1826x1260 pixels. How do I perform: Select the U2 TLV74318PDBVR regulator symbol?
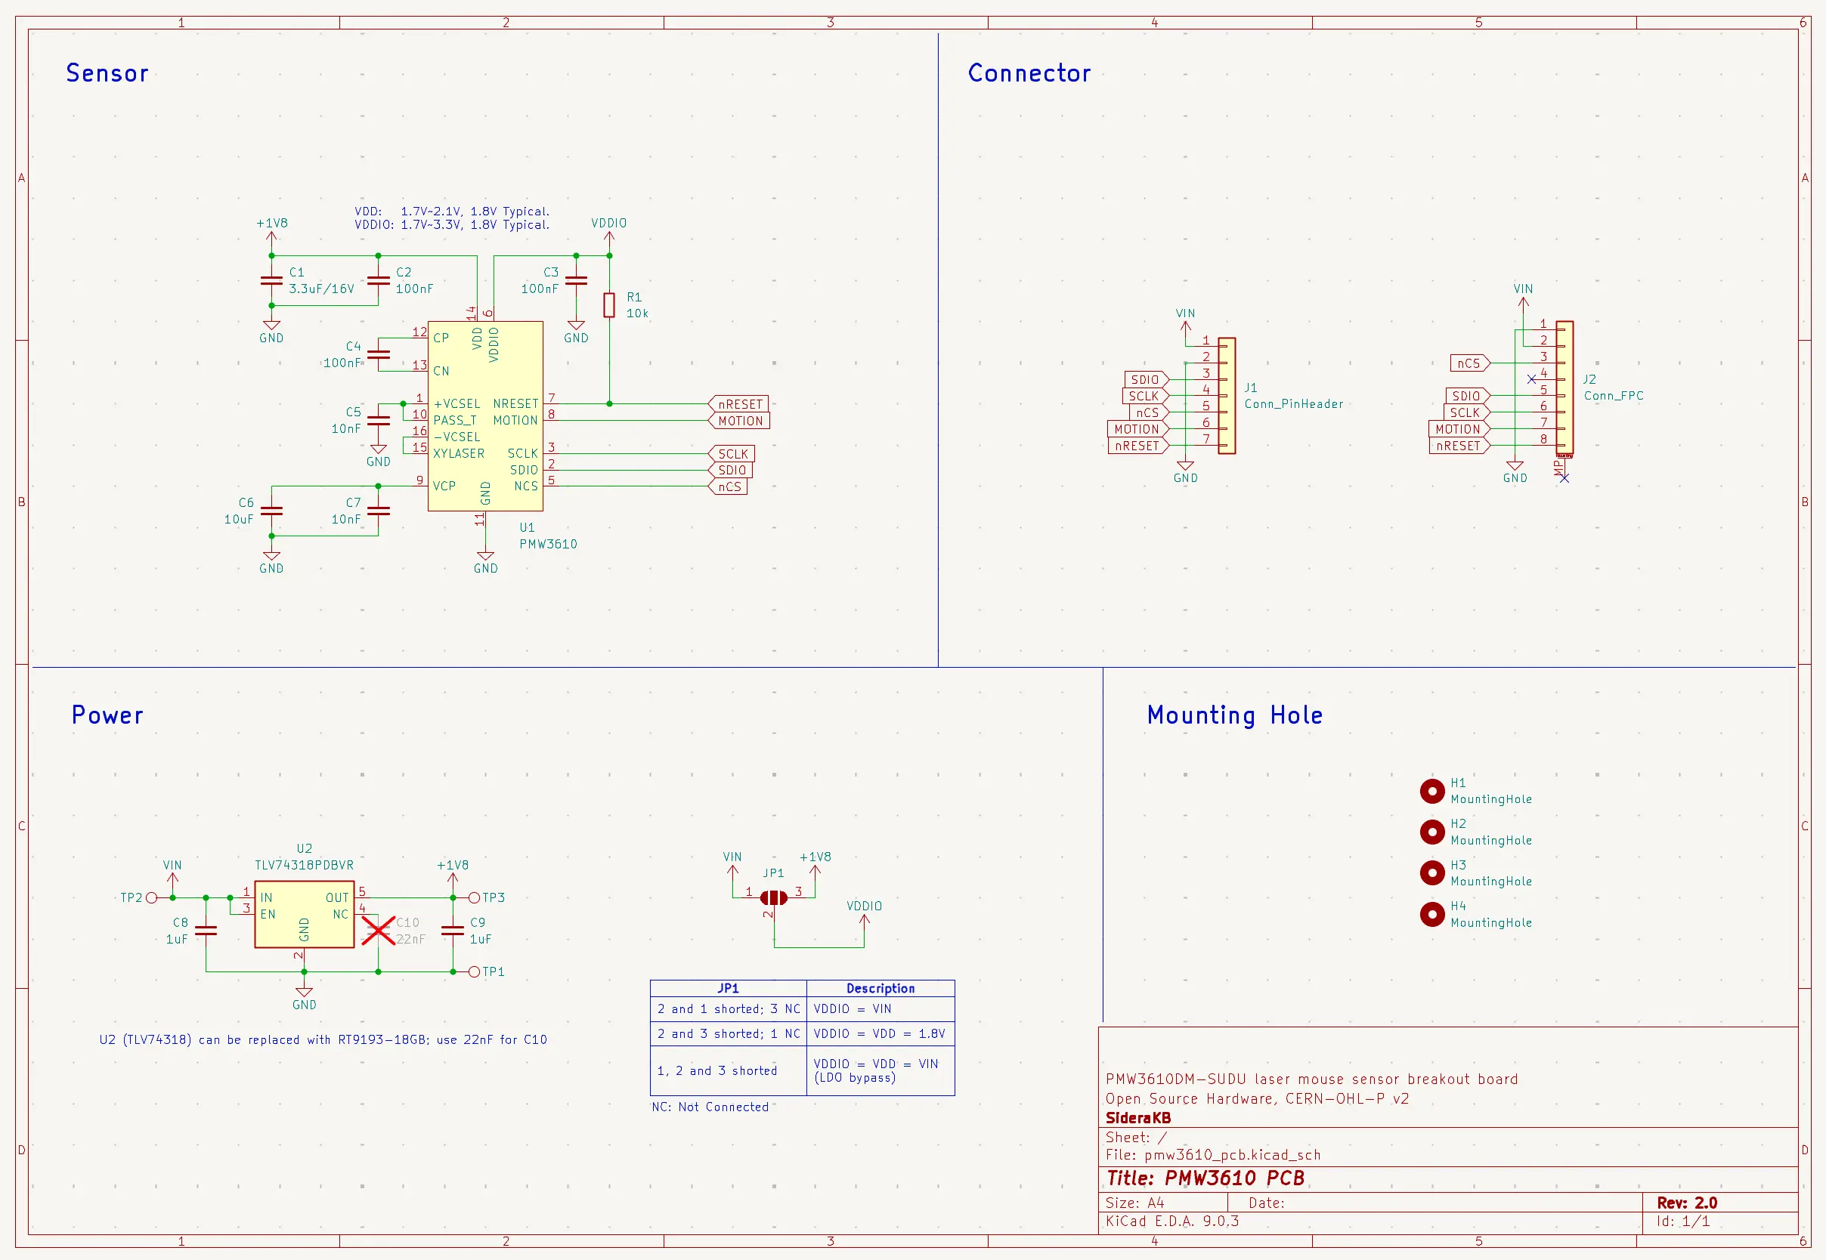[x=304, y=913]
